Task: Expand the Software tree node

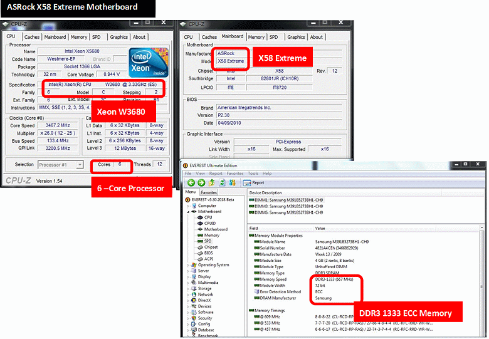Action: point(188,312)
